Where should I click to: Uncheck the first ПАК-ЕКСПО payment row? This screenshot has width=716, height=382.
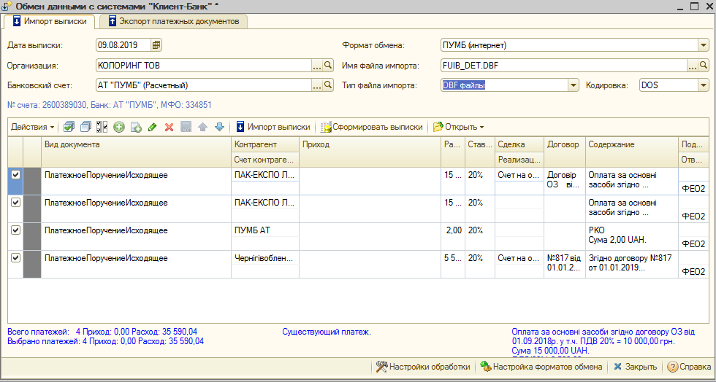(15, 175)
